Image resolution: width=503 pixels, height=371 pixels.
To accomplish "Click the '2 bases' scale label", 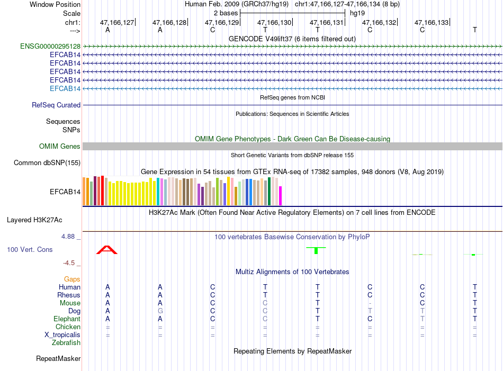I will click(226, 13).
